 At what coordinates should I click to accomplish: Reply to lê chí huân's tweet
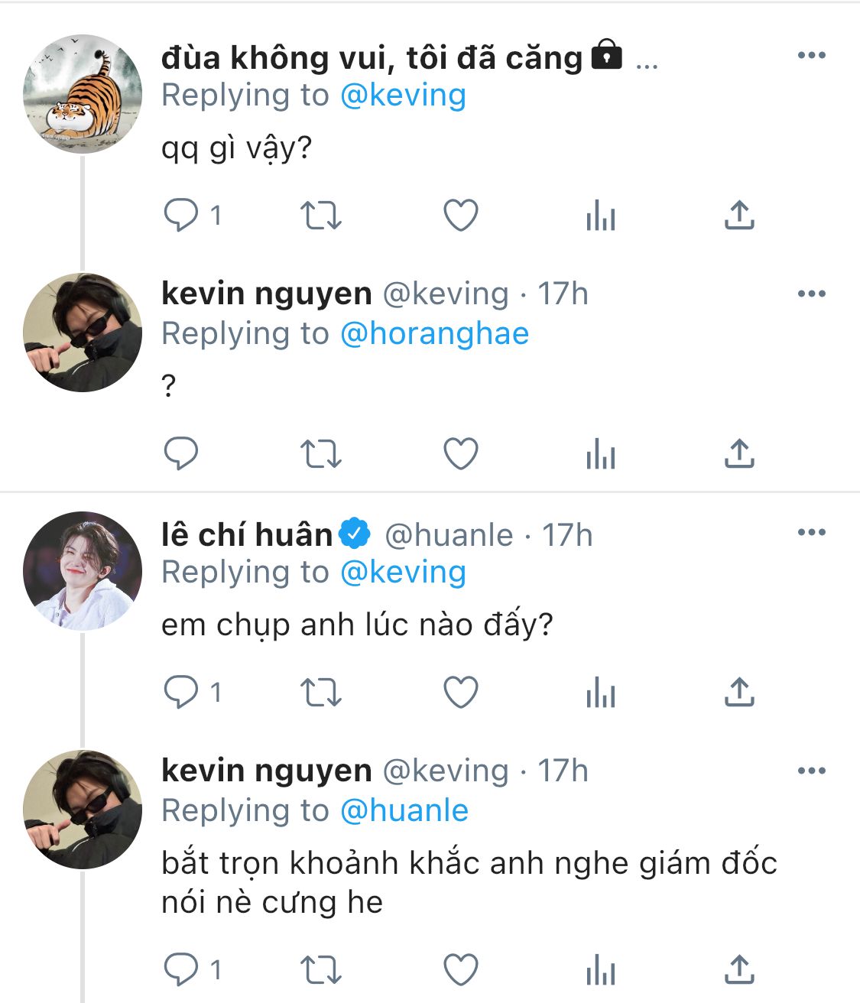pyautogui.click(x=182, y=693)
